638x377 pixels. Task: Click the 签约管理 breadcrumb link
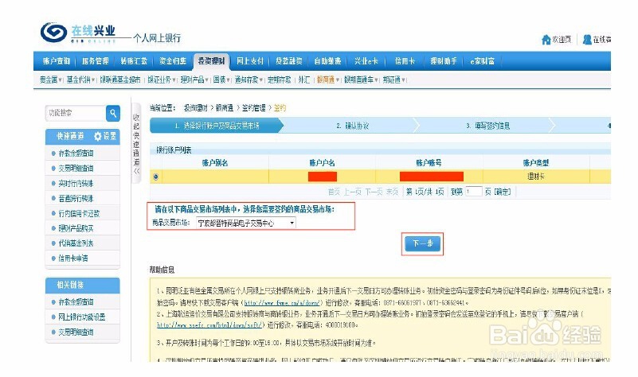pos(253,108)
